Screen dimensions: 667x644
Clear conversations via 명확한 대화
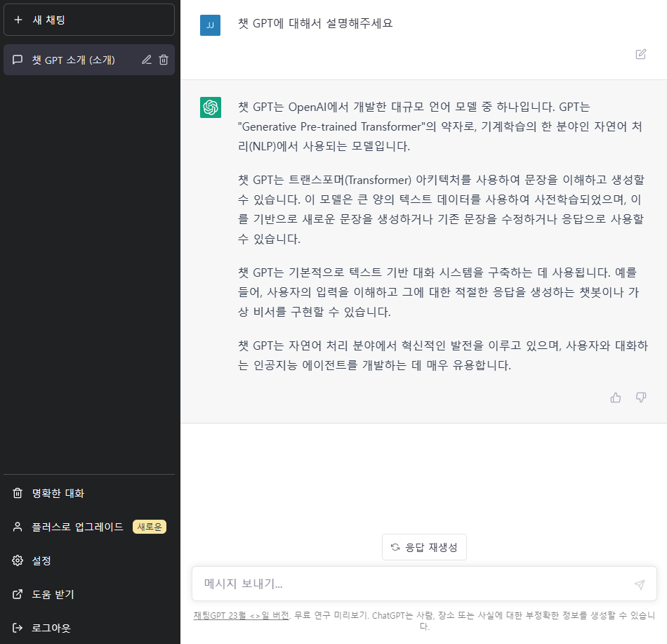[x=89, y=493]
